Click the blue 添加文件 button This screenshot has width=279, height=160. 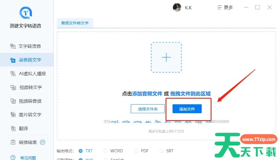[187, 109]
